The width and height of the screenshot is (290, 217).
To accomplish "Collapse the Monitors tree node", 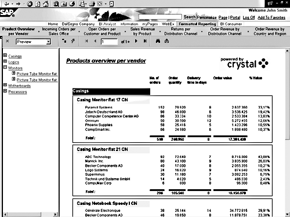I will pyautogui.click(x=5, y=67).
